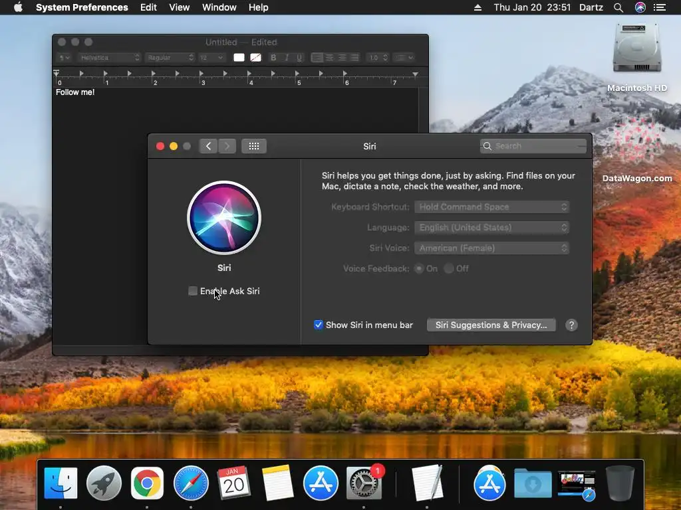
Task: Click the TextEdit Untitled window title
Action: 241,42
